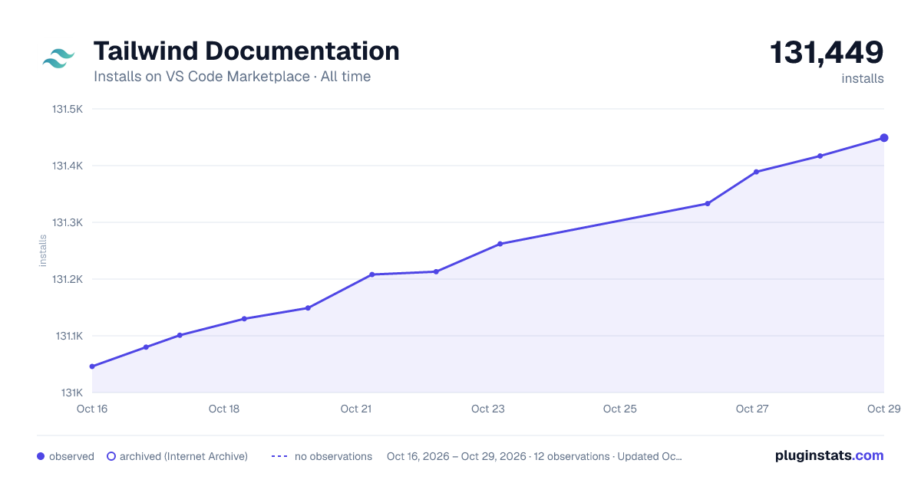Click the Oct 29 x-axis label
Screen dimensions: 921x483
883,409
